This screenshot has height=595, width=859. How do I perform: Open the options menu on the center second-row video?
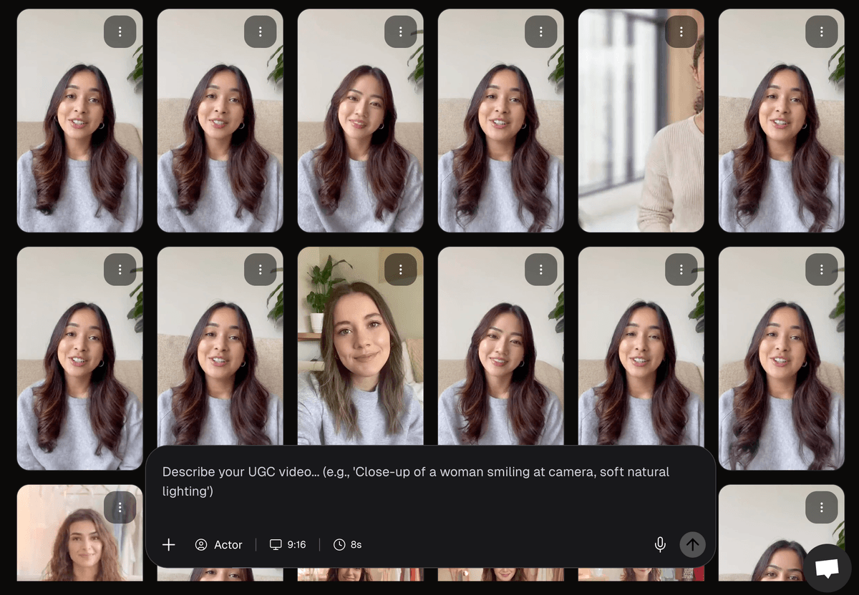coord(401,269)
